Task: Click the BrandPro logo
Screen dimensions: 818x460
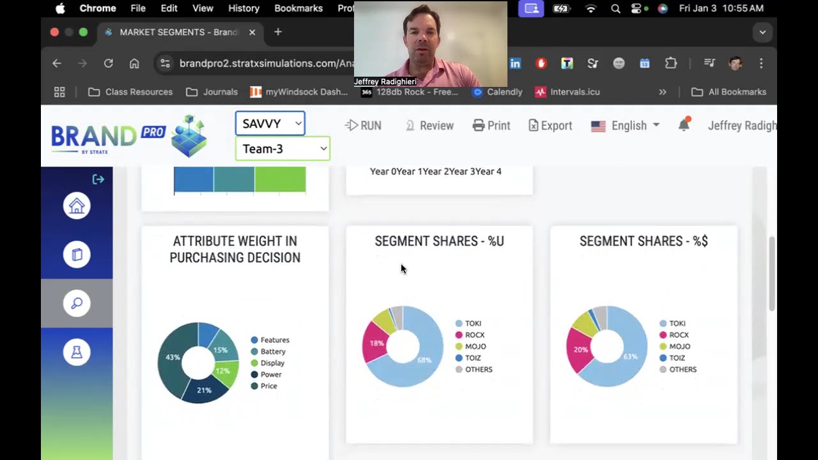Action: tap(129, 136)
